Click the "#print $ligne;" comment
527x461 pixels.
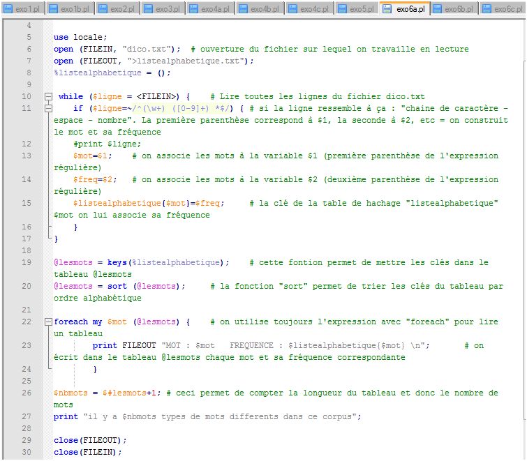[107, 144]
